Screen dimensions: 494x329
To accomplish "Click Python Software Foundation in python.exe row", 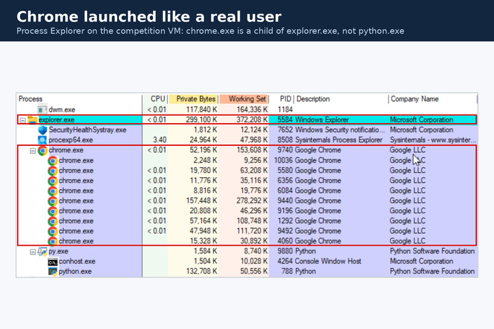I will (x=432, y=271).
